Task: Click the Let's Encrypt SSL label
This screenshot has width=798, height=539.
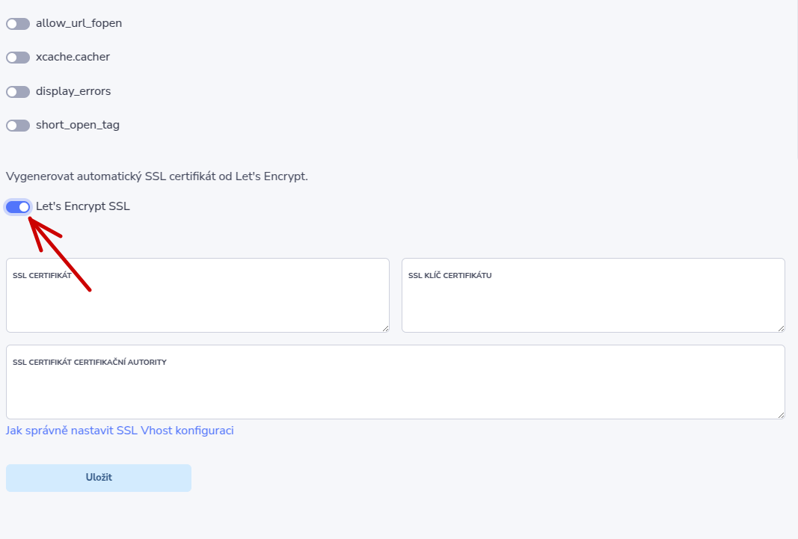Action: tap(83, 206)
